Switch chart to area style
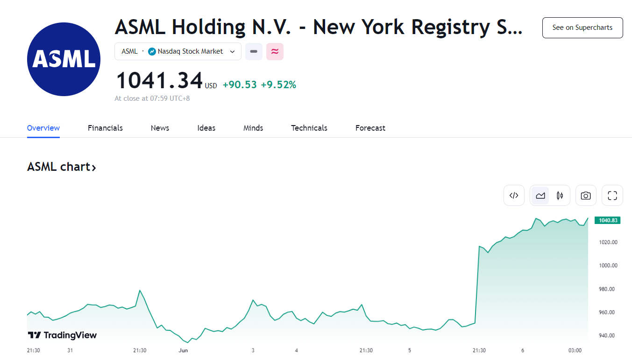The width and height of the screenshot is (632, 364). pos(540,196)
